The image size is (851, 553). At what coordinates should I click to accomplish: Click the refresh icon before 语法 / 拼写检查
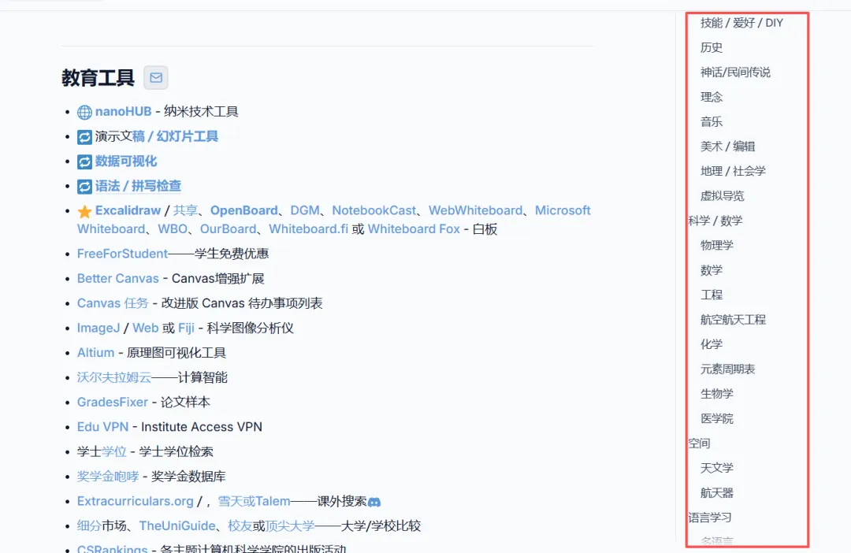click(x=84, y=186)
